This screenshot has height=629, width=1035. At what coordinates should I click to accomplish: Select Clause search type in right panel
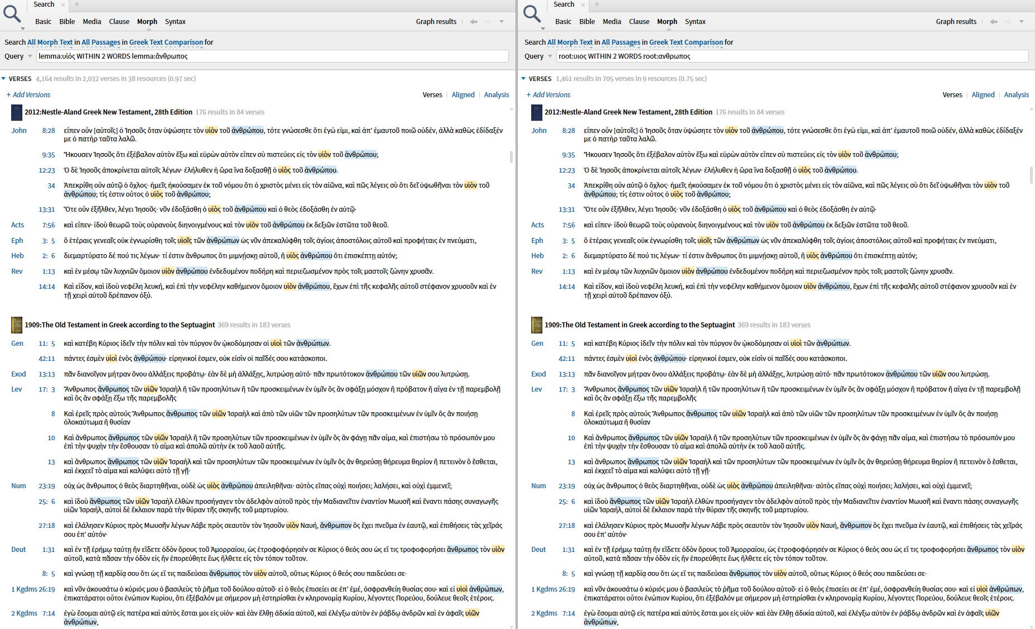tap(639, 22)
